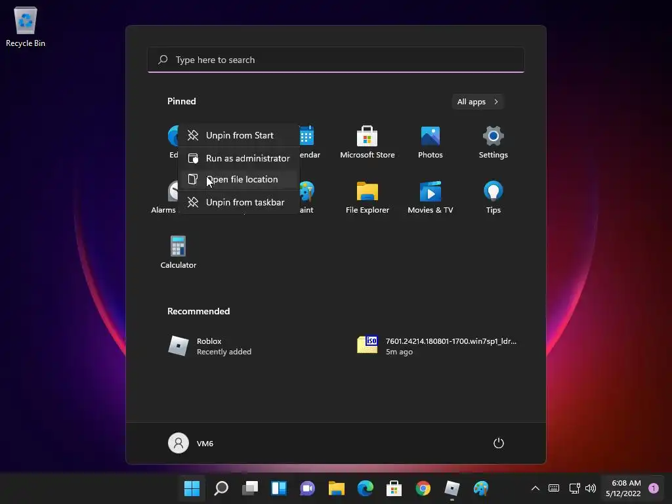Launch Microsoft Edge from the taskbar
The width and height of the screenshot is (672, 504).
point(365,488)
